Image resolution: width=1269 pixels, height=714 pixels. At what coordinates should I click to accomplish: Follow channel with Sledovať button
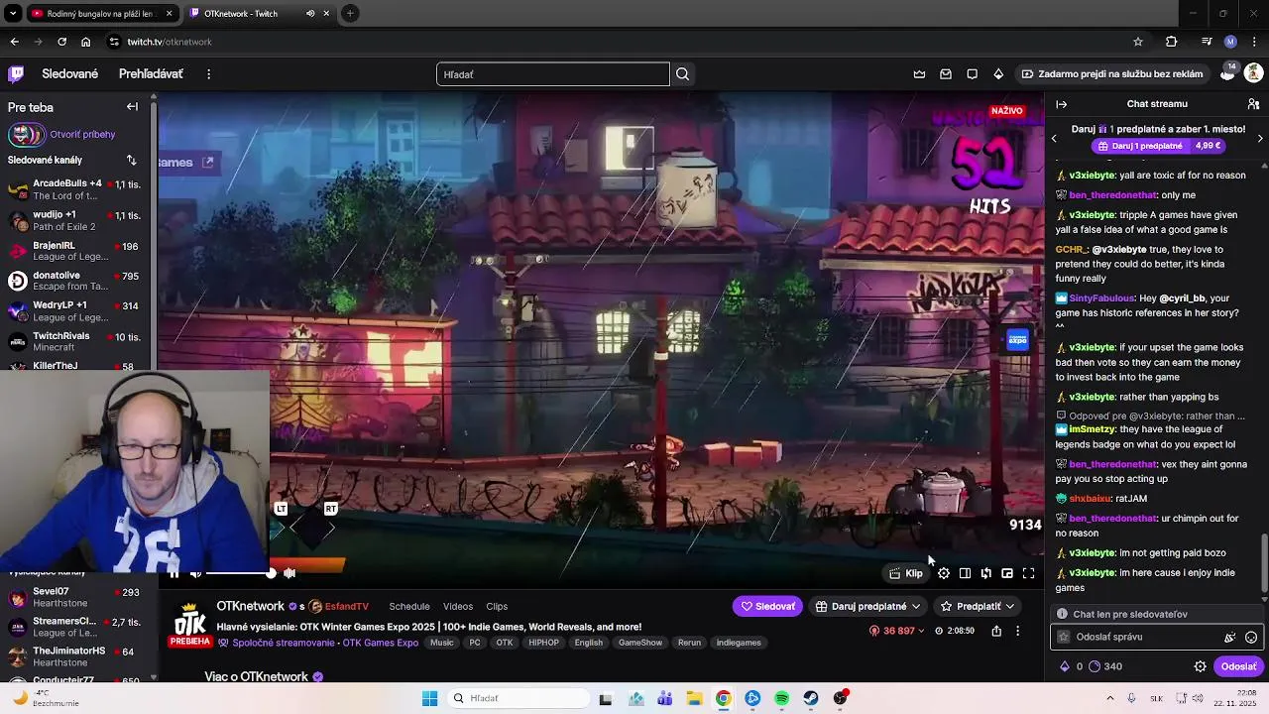[x=768, y=606]
